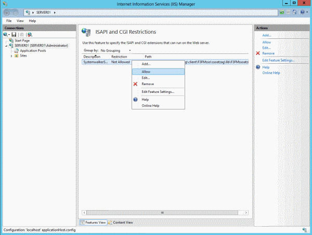The width and height of the screenshot is (312, 235).
Task: Click the home icon near address bar
Action: click(x=295, y=12)
